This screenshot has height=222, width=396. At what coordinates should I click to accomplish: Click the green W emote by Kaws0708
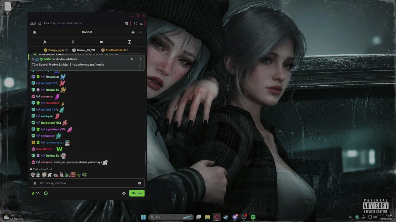click(59, 149)
